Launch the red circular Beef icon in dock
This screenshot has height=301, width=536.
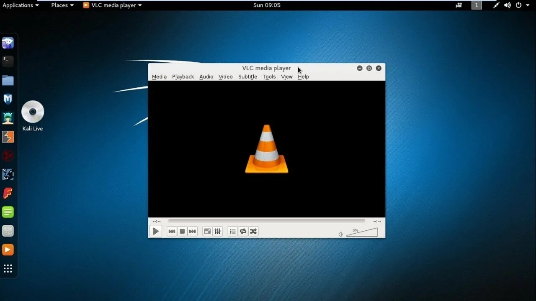click(x=8, y=156)
